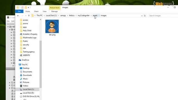This screenshot has width=178, height=100.
Task: Click the OneDrive cloud icon
Action: (x=20, y=60)
